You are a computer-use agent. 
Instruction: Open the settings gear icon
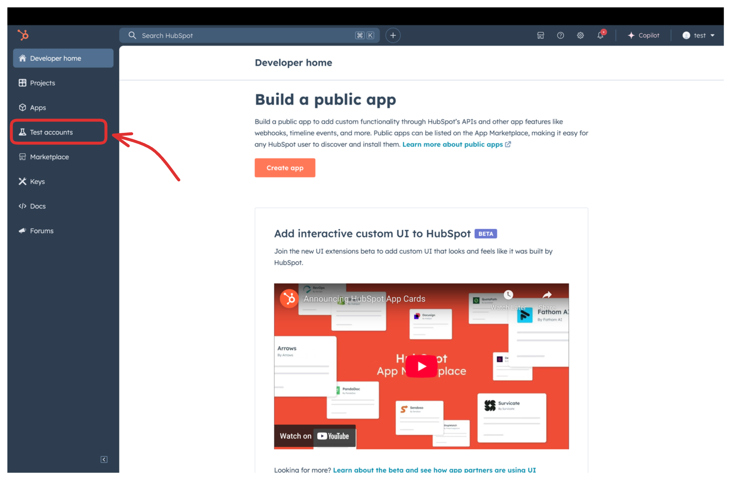pos(580,35)
